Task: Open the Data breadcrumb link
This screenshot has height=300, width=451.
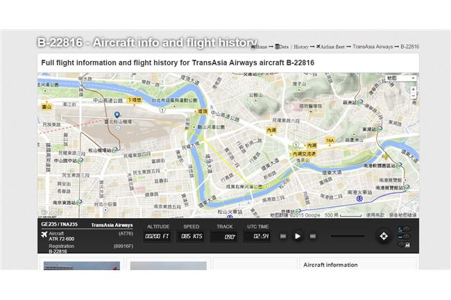Action: pos(282,47)
